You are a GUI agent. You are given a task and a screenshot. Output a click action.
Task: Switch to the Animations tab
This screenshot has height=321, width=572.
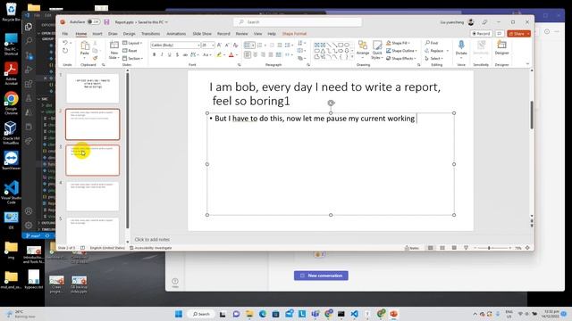pyautogui.click(x=176, y=34)
